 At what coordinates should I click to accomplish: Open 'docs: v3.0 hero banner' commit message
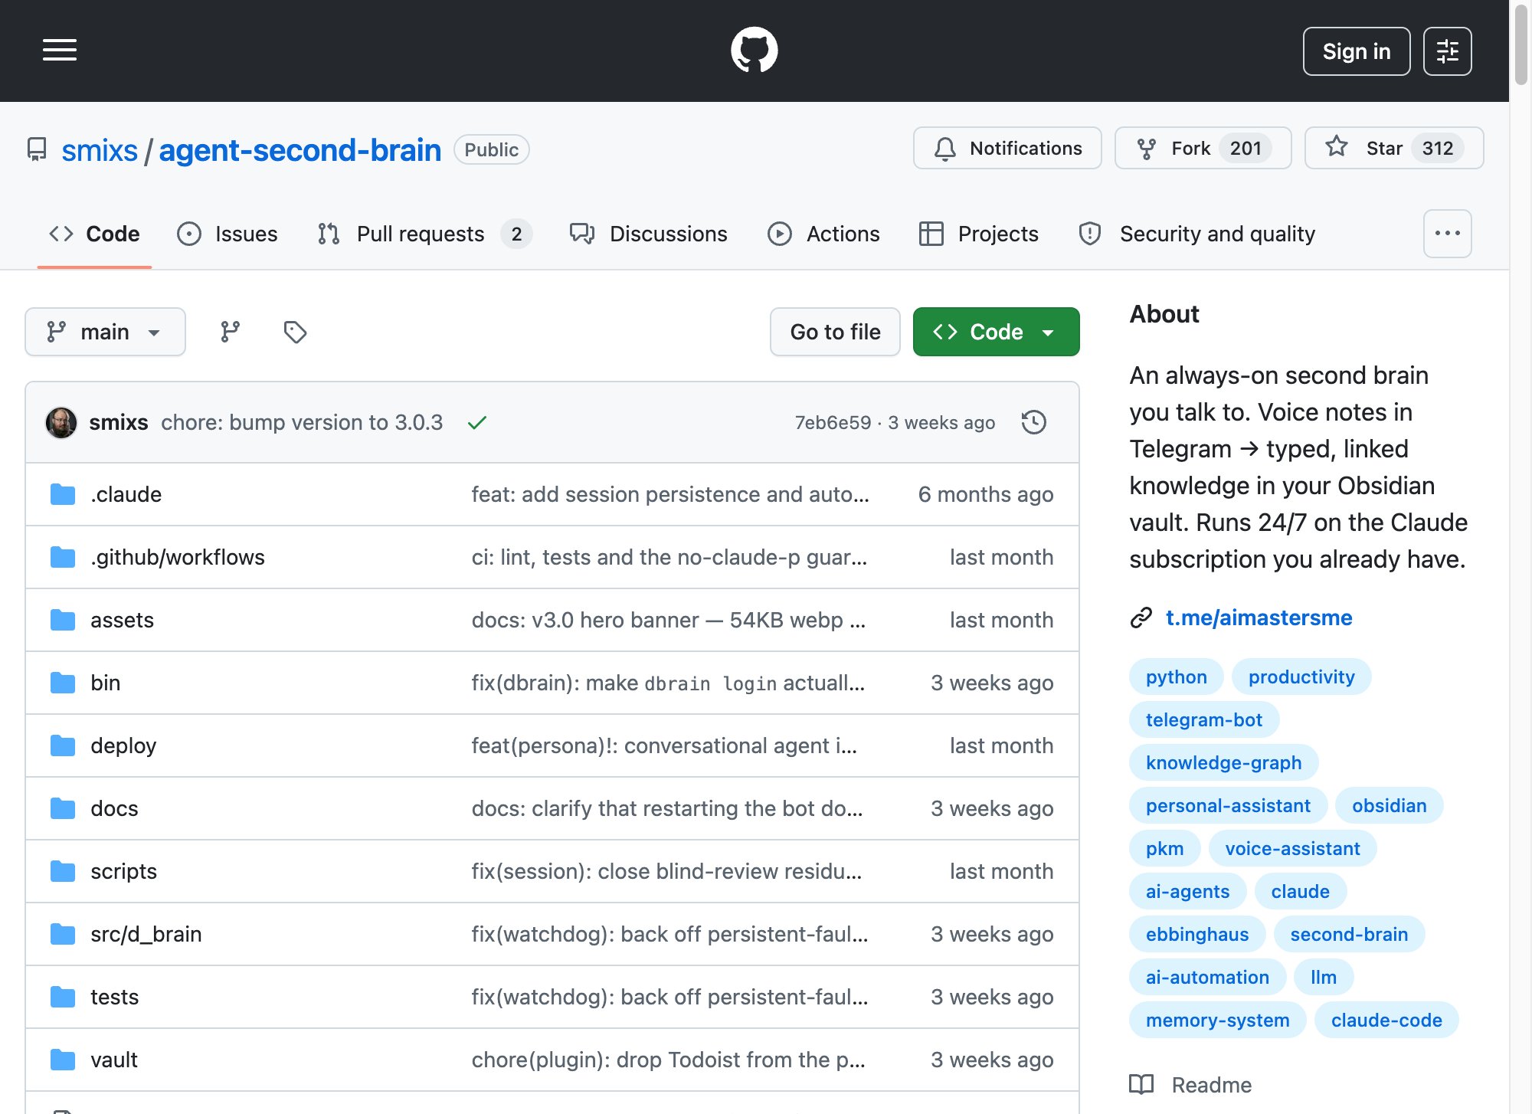click(668, 620)
